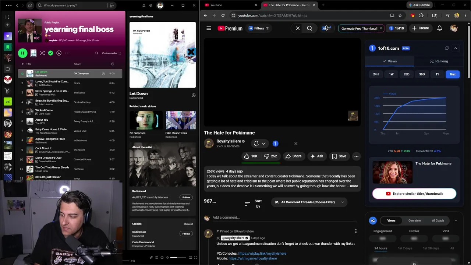Bookmark this page with the star icon
471x265 pixels.
tap(400, 15)
